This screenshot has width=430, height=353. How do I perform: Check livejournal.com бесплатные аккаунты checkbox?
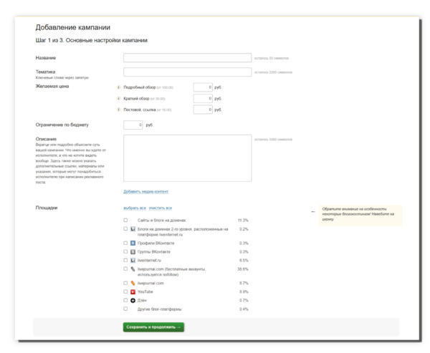(125, 269)
